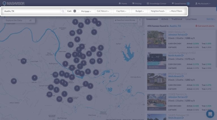Open the Sort by dropdown
Viewport: 217px width, 120px height.
click(x=210, y=19)
